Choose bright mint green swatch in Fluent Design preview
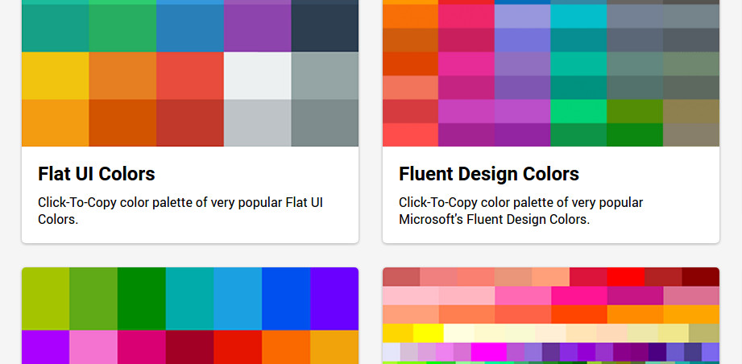This screenshot has height=364, width=742. (578, 111)
